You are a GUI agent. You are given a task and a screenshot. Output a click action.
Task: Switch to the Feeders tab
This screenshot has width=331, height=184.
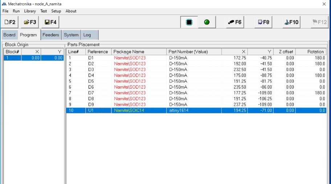51,35
